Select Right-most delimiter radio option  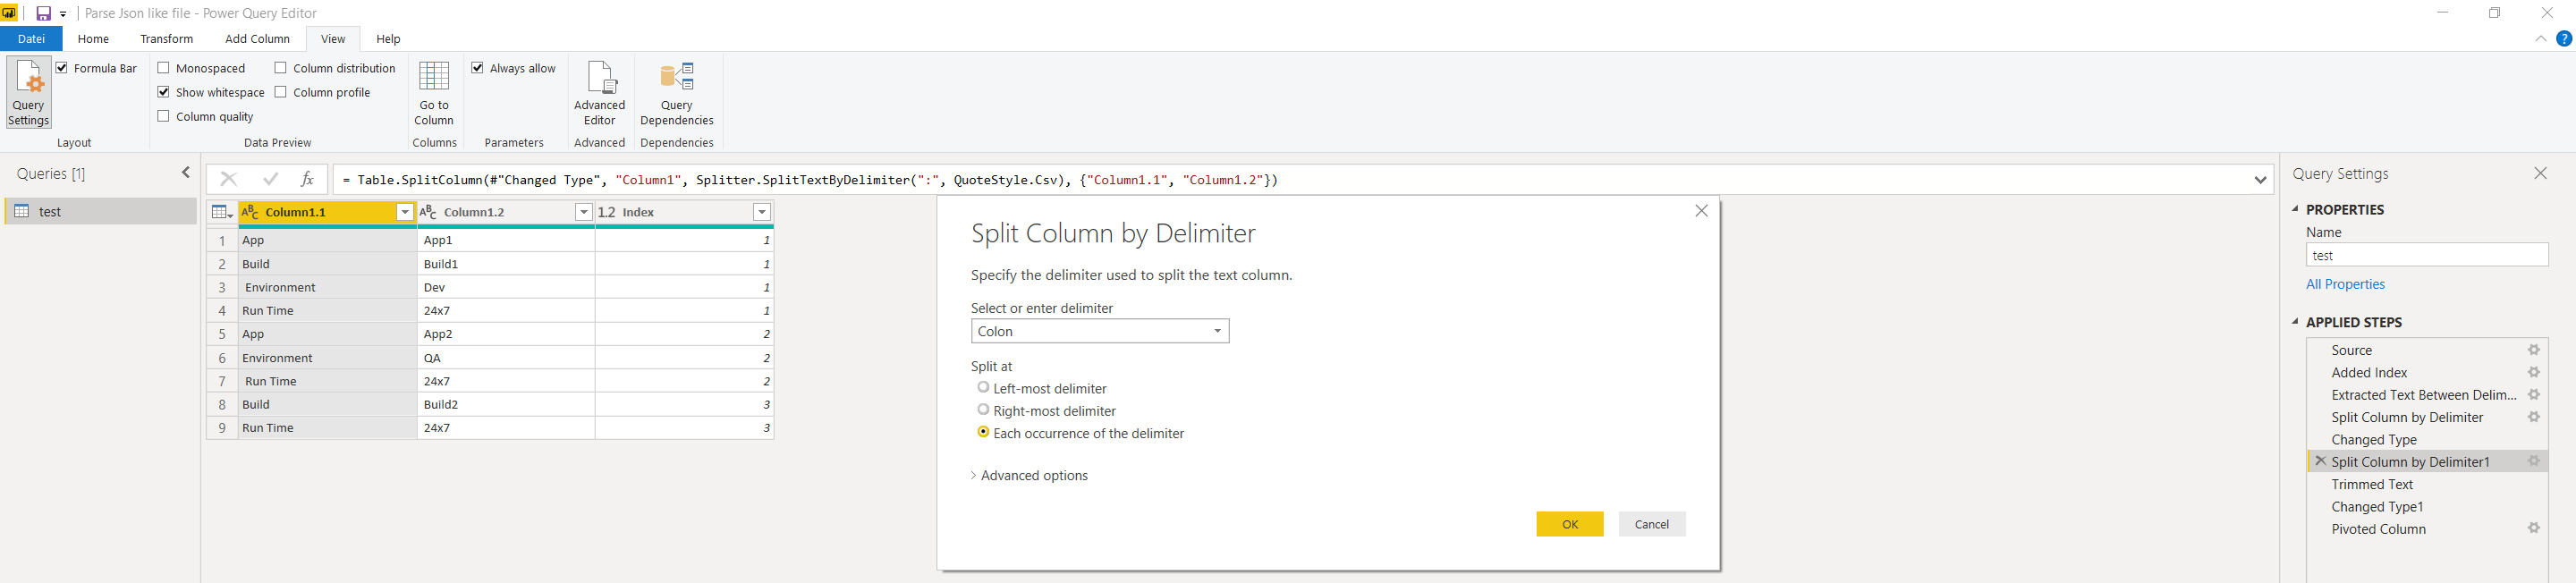coord(983,410)
